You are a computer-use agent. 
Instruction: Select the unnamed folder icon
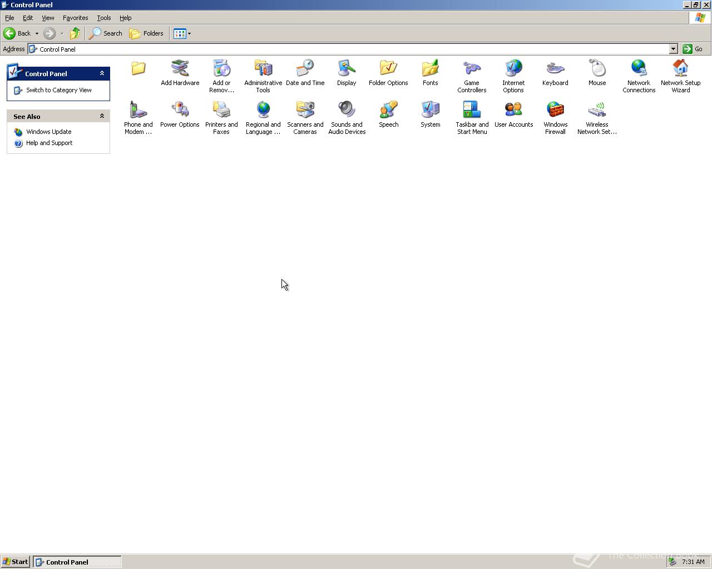(138, 68)
